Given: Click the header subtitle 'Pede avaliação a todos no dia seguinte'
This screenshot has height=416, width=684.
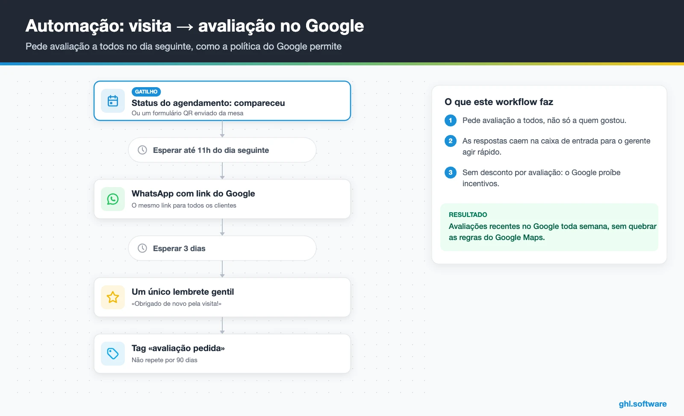Looking at the screenshot, I should coord(109,46).
